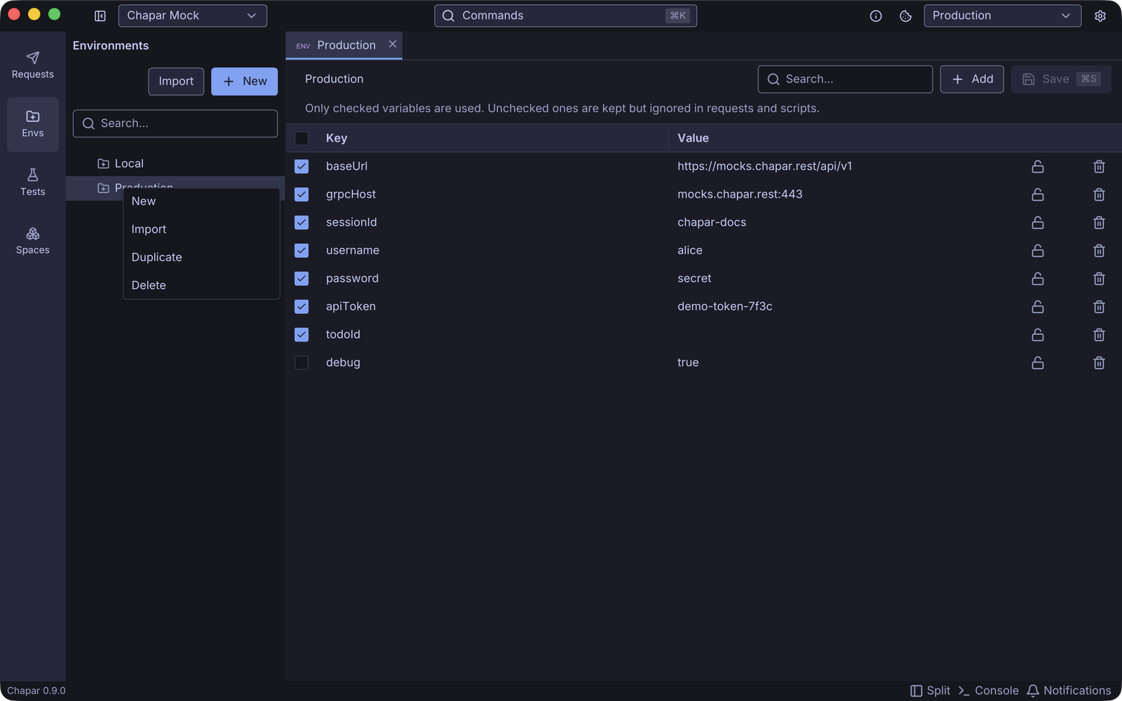Open the Commands search bar
Image resolution: width=1122 pixels, height=701 pixels.
point(565,15)
